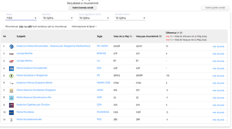Click the Sigla column header

pyautogui.click(x=100, y=36)
